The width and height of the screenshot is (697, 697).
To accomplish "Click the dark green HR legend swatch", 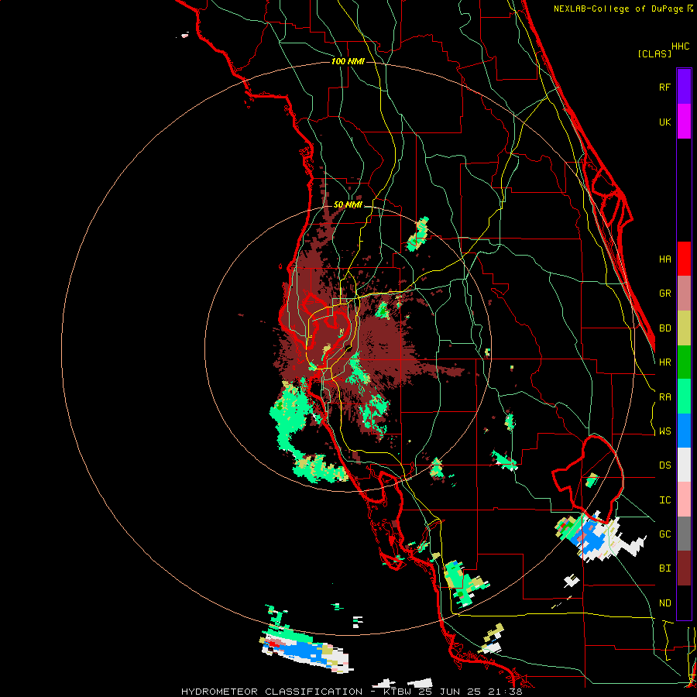I will click(x=684, y=362).
